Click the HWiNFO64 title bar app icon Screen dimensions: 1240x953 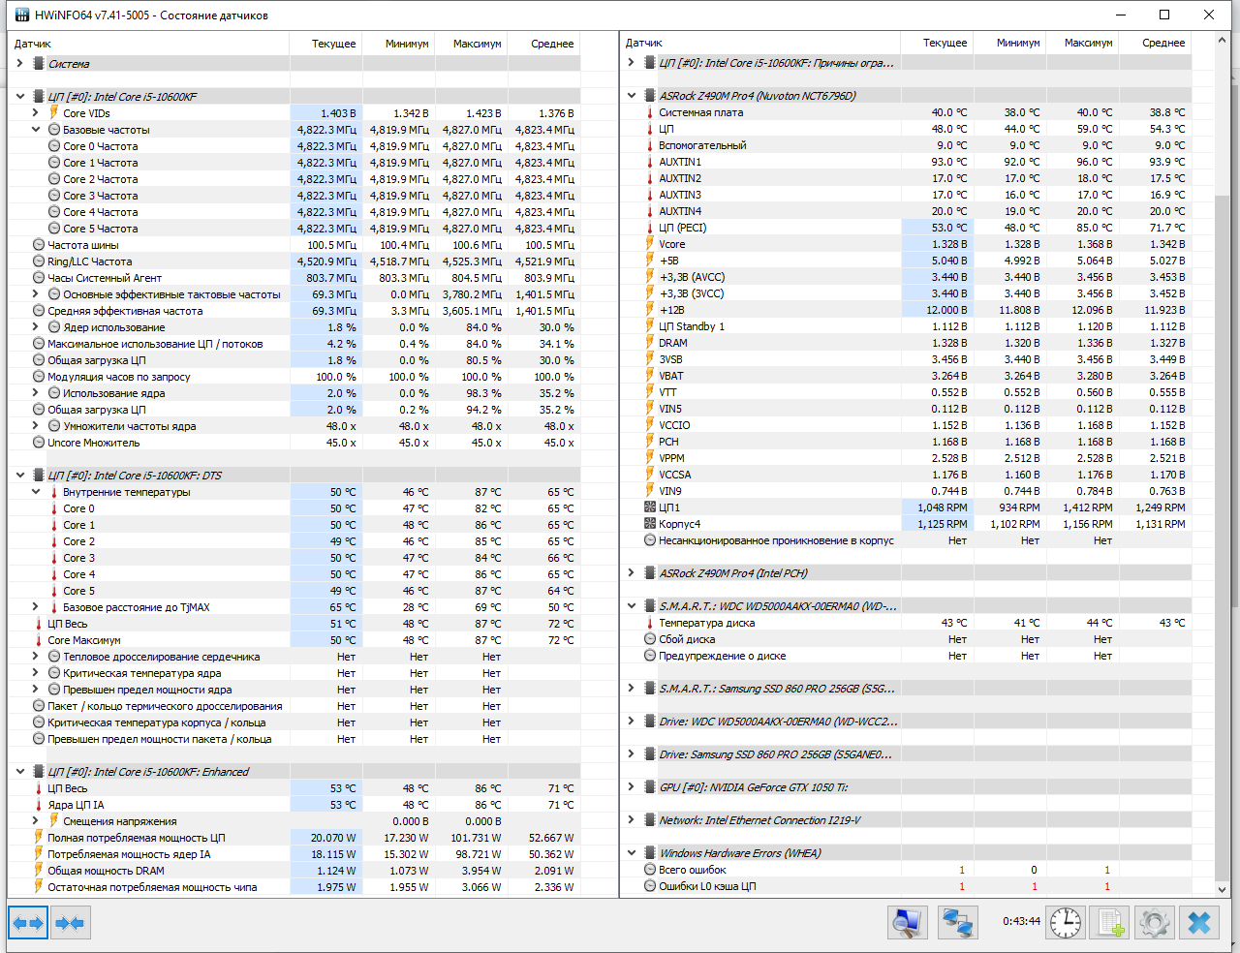[21, 15]
